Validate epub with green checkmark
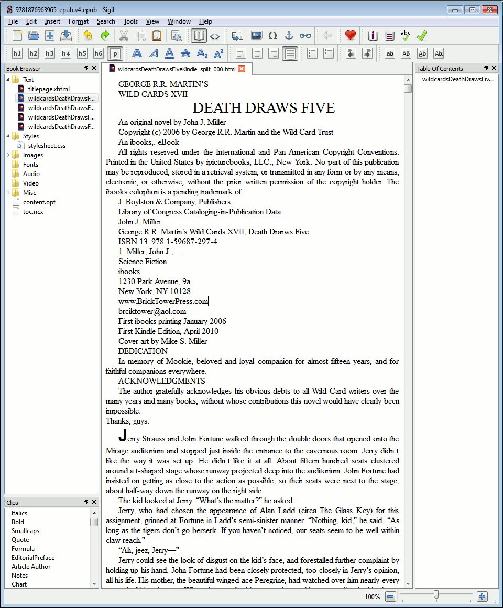Image resolution: width=503 pixels, height=608 pixels. 422,36
